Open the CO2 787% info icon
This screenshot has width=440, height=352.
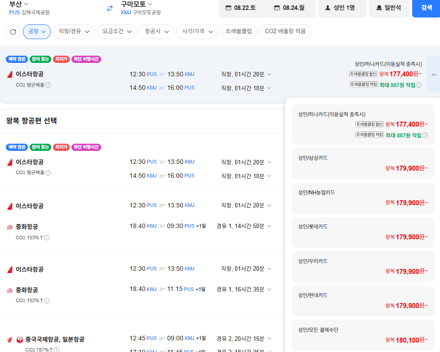click(x=56, y=349)
